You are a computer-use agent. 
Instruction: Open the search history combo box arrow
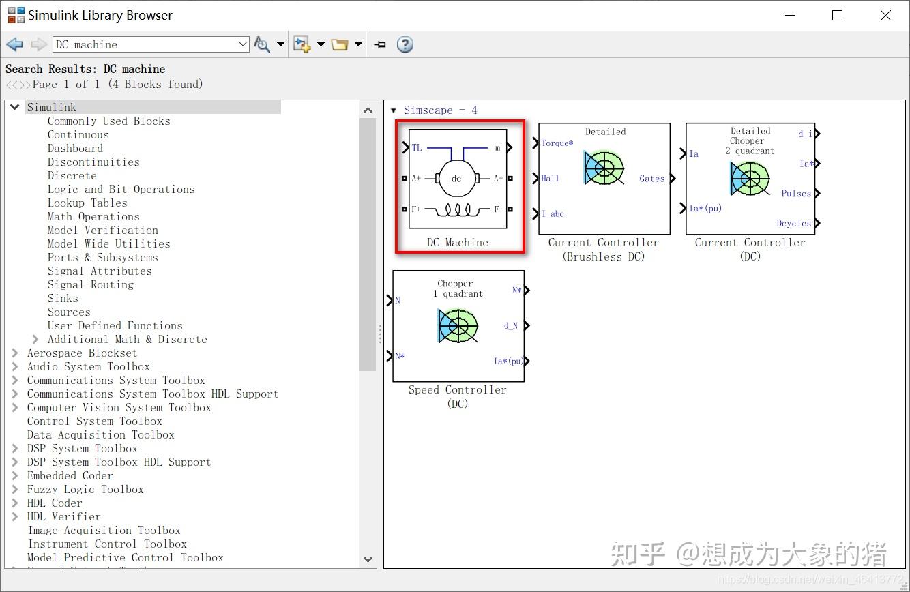click(243, 44)
